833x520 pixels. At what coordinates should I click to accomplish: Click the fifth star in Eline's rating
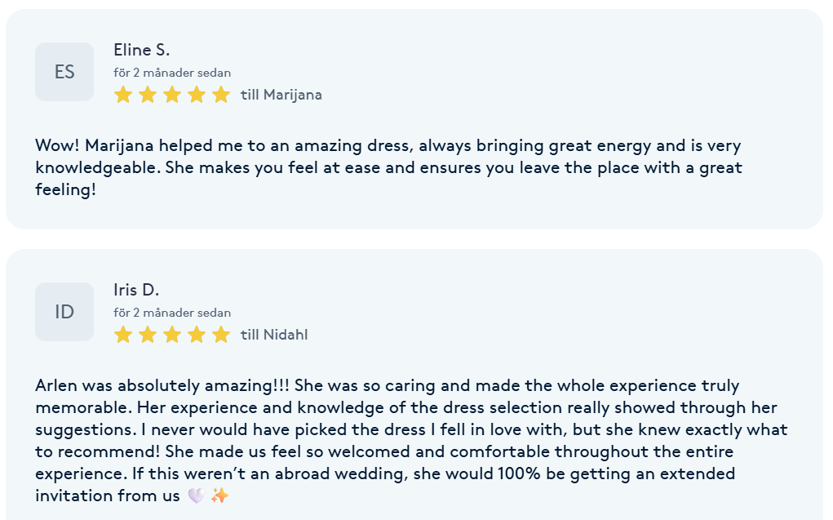(221, 95)
